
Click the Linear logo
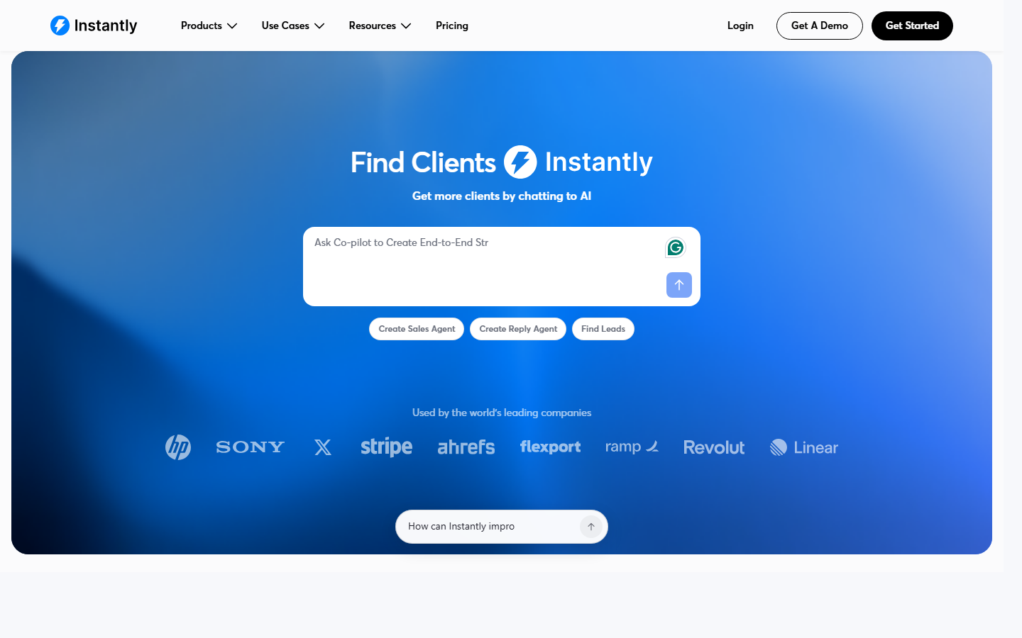(804, 447)
